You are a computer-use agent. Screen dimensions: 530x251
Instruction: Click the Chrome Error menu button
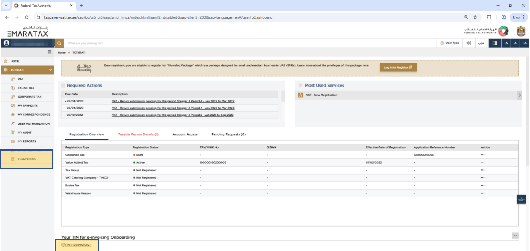[x=518, y=17]
